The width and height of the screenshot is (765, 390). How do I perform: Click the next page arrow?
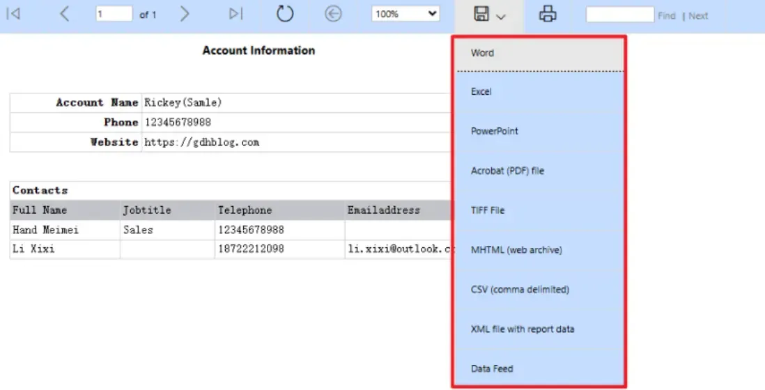pyautogui.click(x=185, y=14)
